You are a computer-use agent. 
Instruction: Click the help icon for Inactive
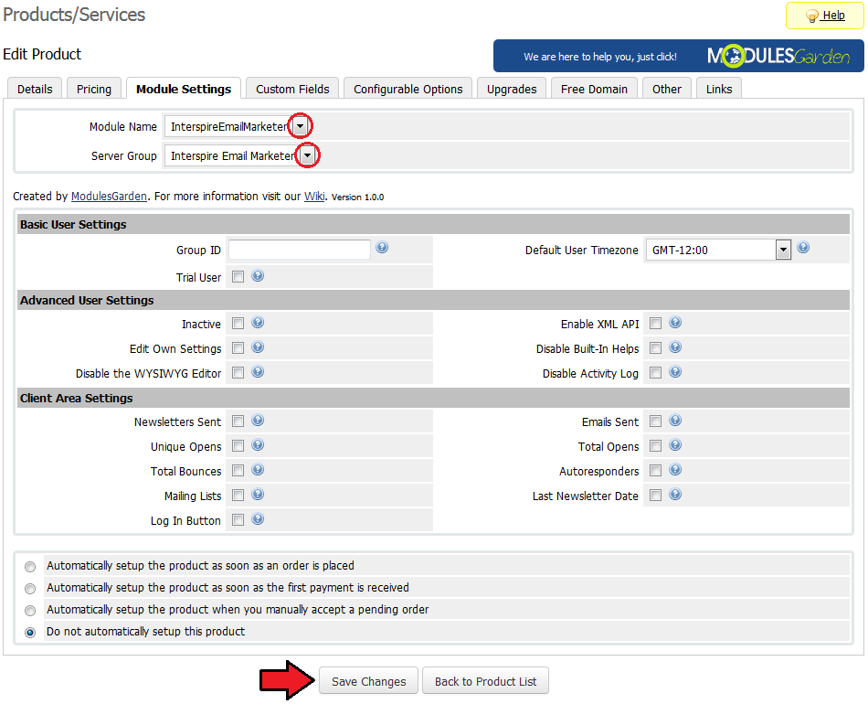[258, 323]
